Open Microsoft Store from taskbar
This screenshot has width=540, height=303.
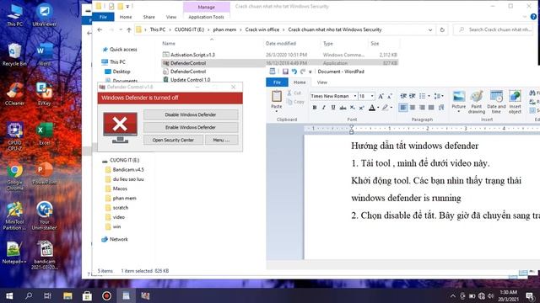point(87,295)
